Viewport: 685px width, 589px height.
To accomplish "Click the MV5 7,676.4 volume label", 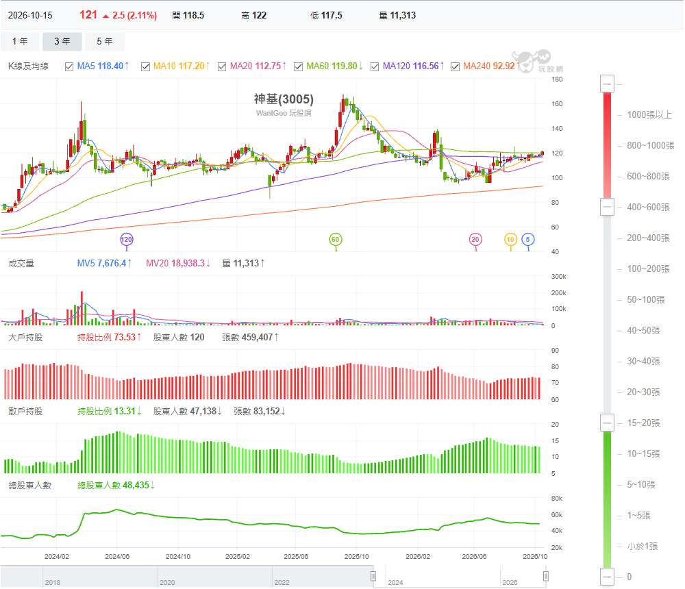I will coord(104,264).
